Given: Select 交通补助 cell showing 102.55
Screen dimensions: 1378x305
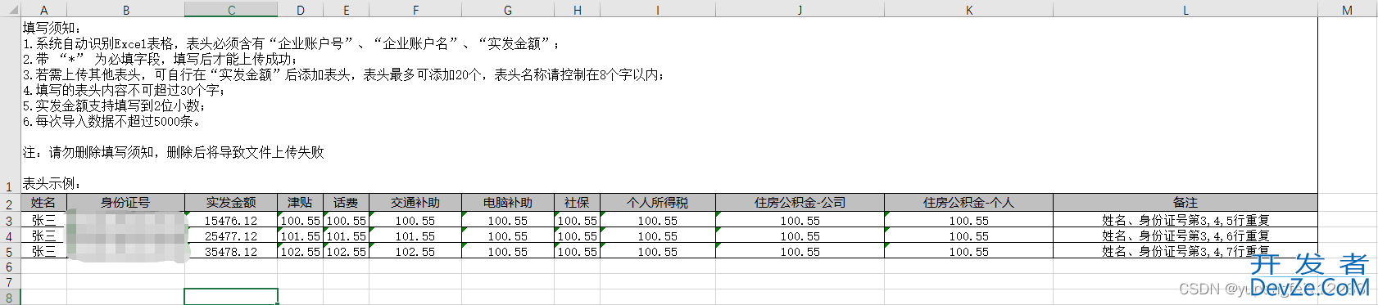Looking at the screenshot, I should pos(415,252).
